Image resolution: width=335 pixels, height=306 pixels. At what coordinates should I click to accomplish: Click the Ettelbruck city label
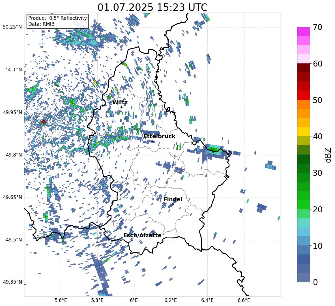[x=159, y=136]
